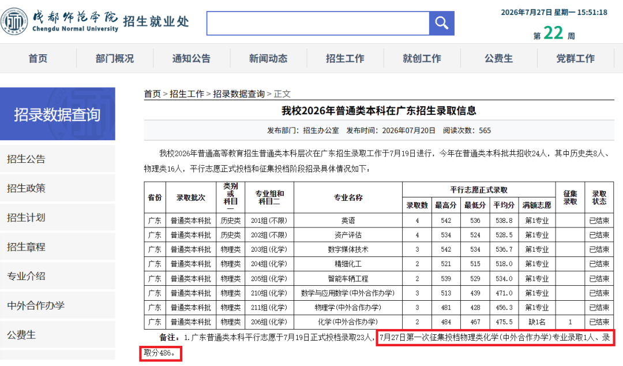Click the 满额志愿 column header

pos(537,206)
